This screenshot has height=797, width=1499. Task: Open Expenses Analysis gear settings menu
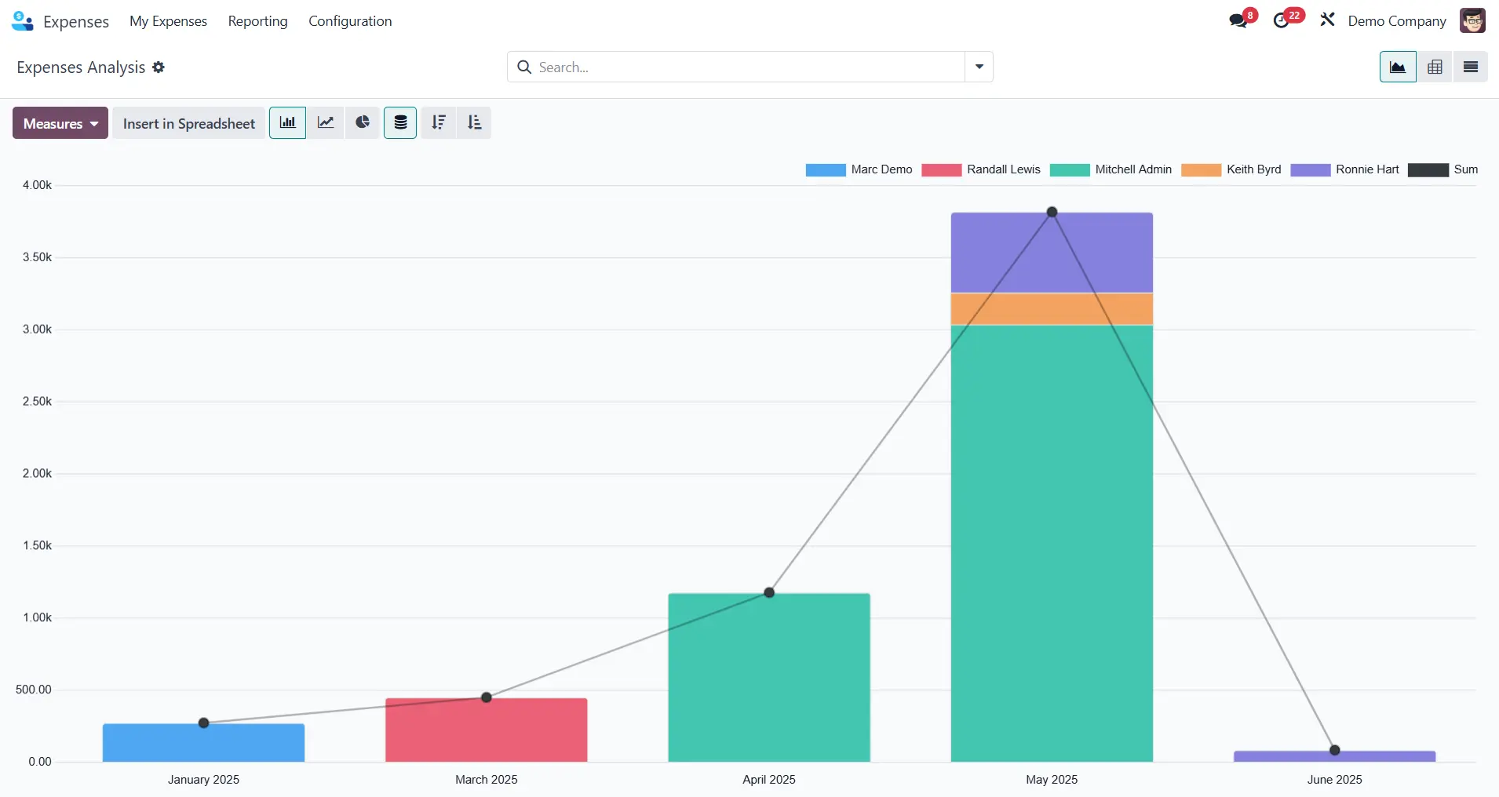pos(159,67)
